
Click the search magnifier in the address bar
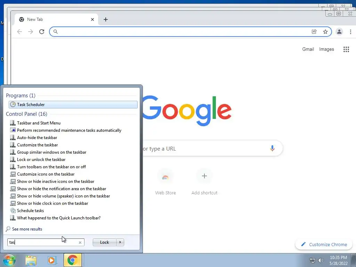[x=55, y=32]
